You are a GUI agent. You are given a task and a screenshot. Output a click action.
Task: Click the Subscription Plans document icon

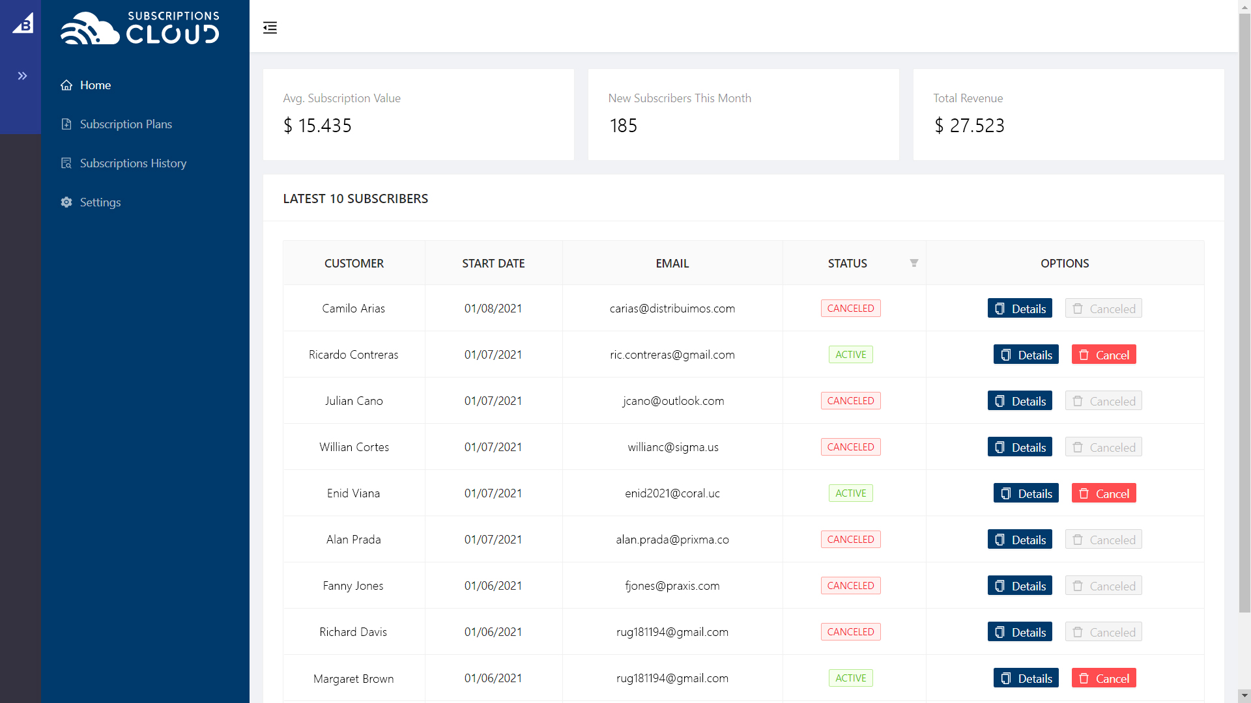66,124
